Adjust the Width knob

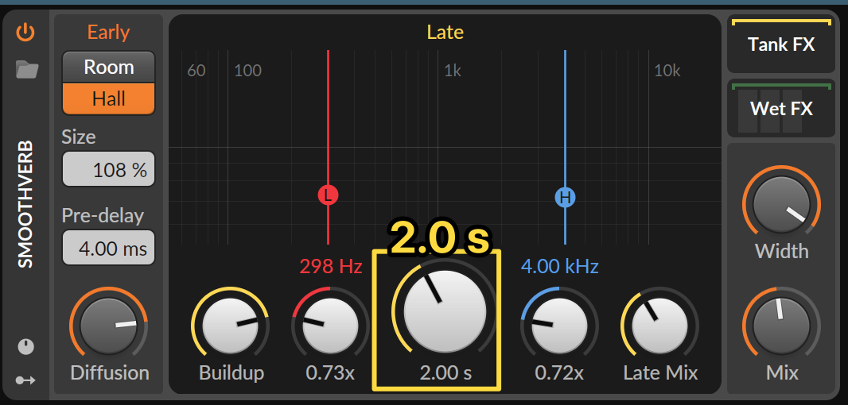pyautogui.click(x=781, y=206)
